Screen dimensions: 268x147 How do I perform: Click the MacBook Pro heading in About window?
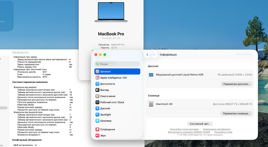click(111, 34)
